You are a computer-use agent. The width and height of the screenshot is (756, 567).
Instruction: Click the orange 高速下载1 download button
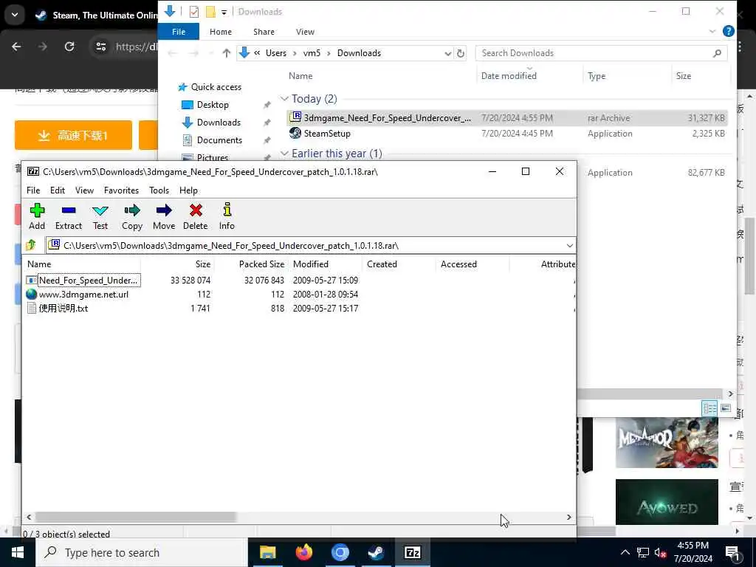pos(73,136)
